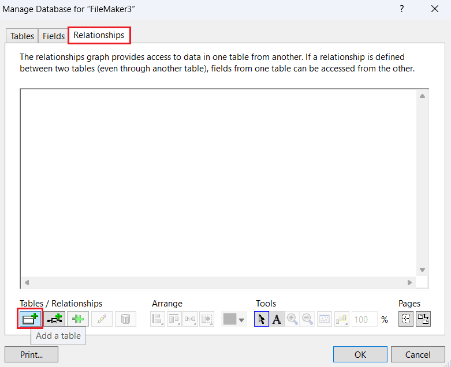Select the arrow pointer tool
The image size is (451, 367).
(261, 319)
